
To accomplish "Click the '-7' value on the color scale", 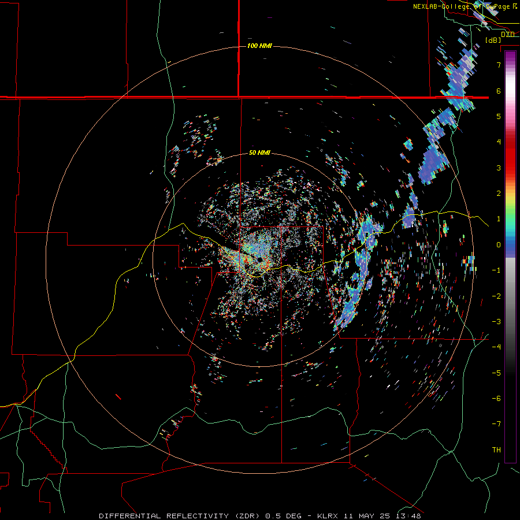I will tap(496, 424).
